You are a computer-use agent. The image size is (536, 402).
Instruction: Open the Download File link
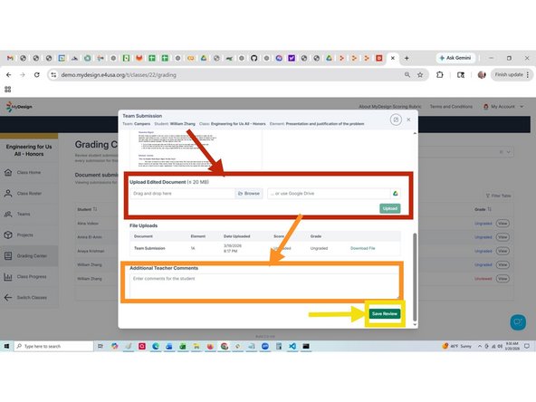363,248
